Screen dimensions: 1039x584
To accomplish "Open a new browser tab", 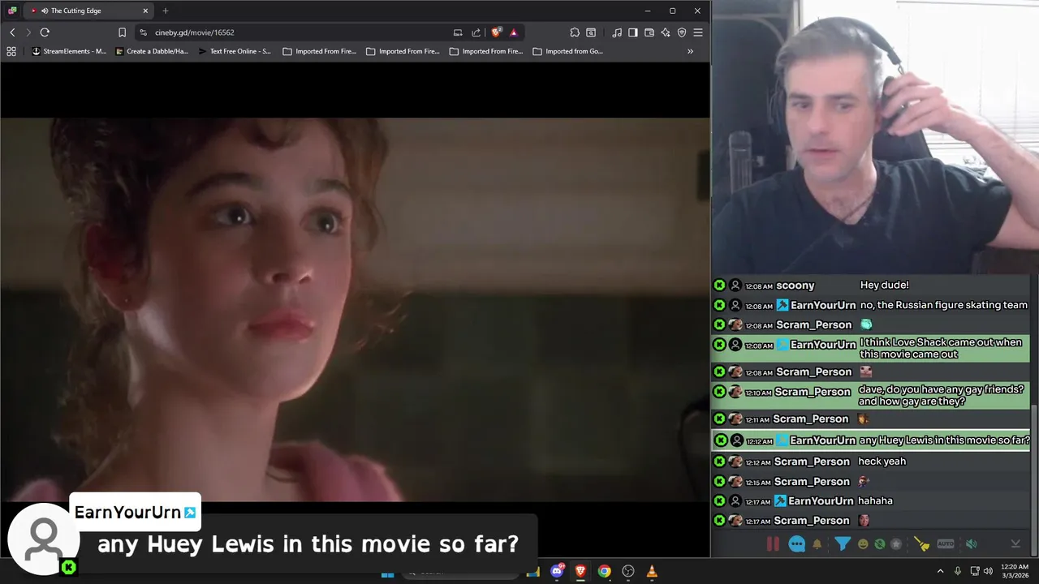I will pos(166,11).
